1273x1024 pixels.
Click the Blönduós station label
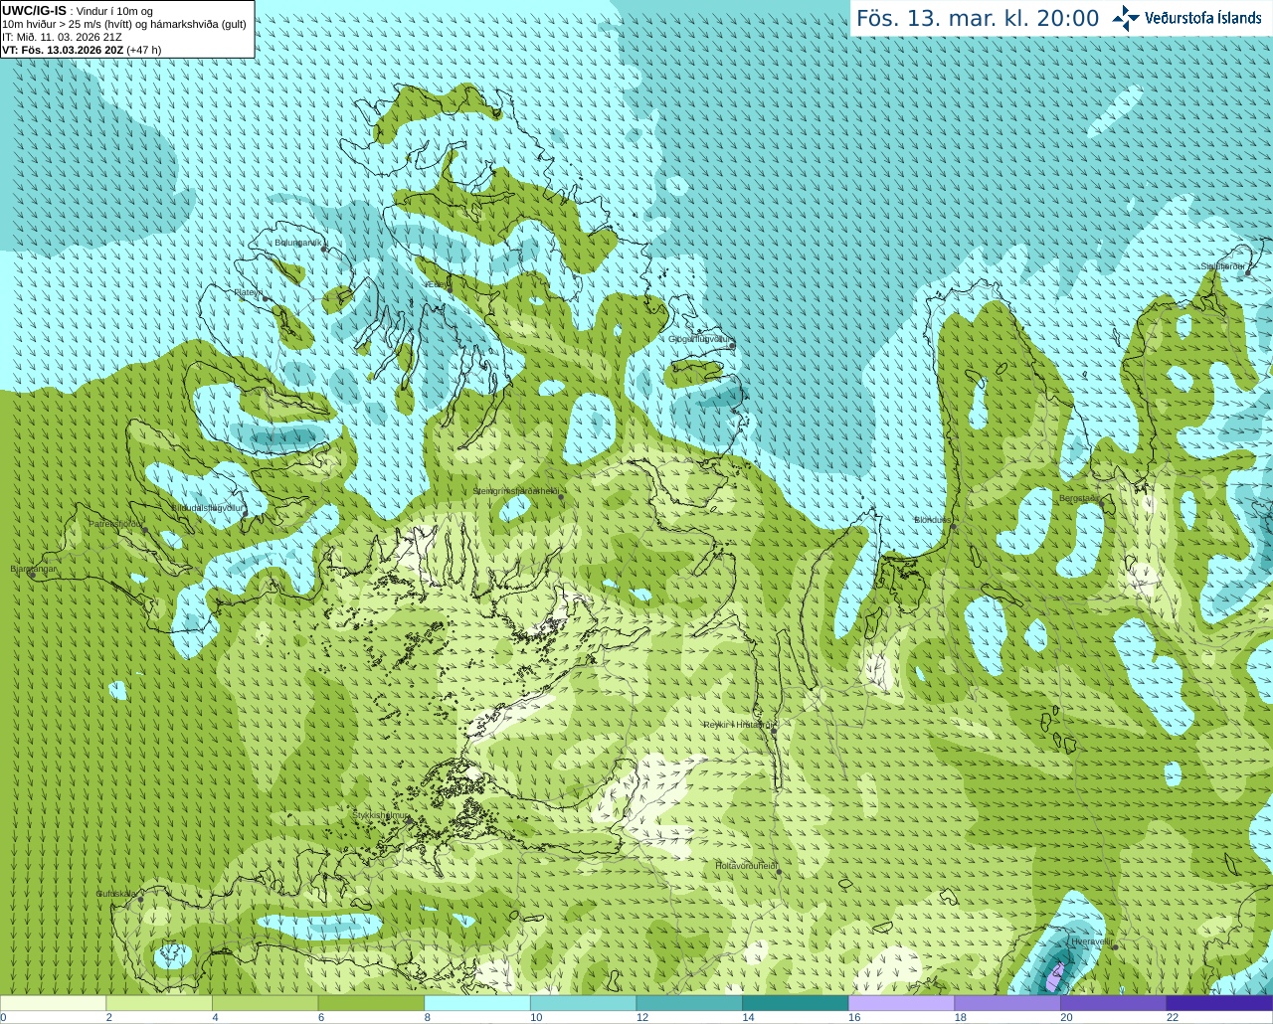pyautogui.click(x=933, y=520)
